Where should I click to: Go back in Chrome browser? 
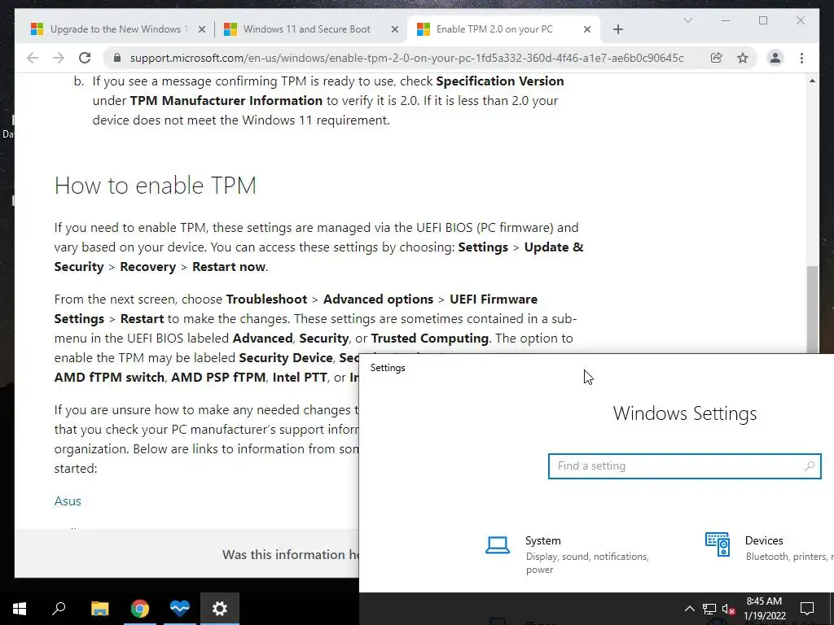pyautogui.click(x=33, y=58)
